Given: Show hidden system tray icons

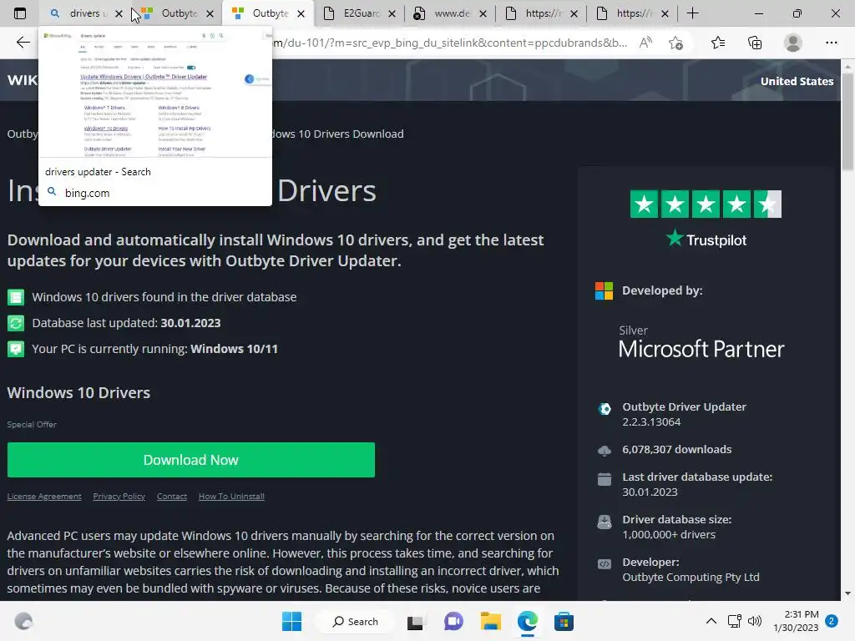Looking at the screenshot, I should click(711, 621).
